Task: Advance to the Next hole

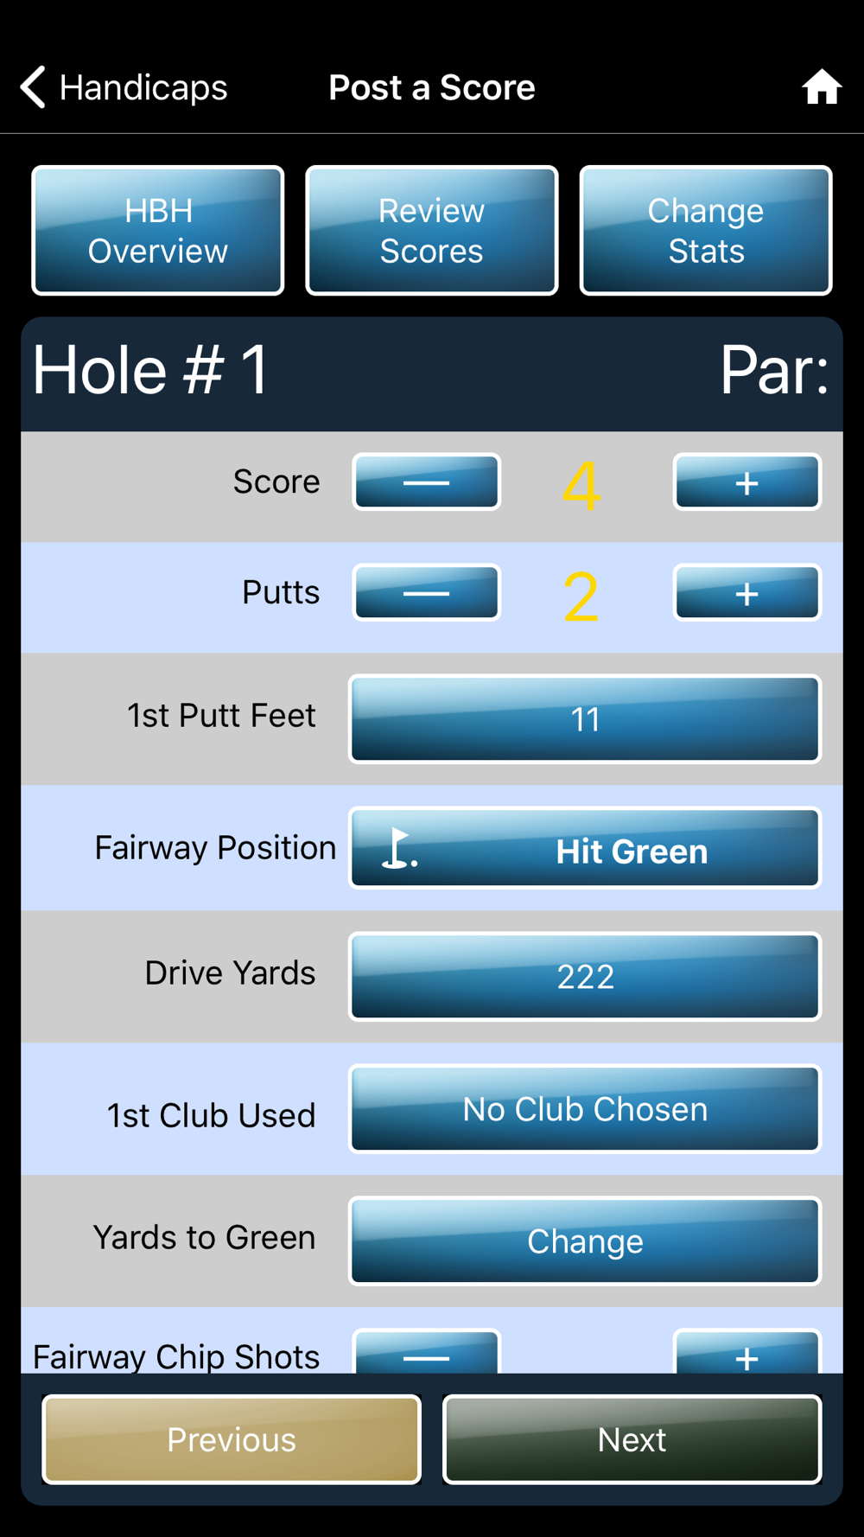Action: coord(632,1439)
